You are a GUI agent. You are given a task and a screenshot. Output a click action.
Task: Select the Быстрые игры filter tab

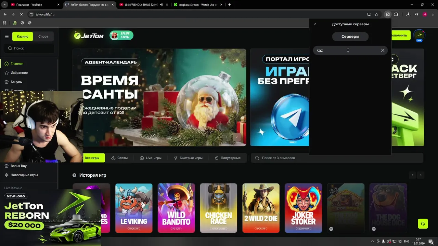(x=188, y=158)
